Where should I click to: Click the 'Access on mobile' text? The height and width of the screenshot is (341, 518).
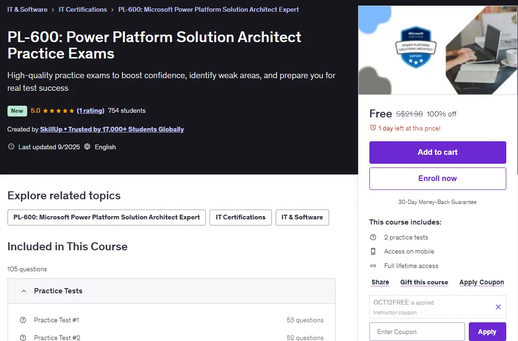coord(409,251)
